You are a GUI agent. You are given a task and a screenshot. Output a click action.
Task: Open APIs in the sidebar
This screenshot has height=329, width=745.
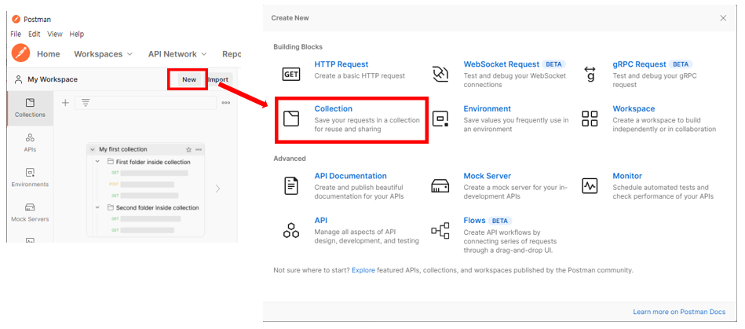click(x=30, y=143)
